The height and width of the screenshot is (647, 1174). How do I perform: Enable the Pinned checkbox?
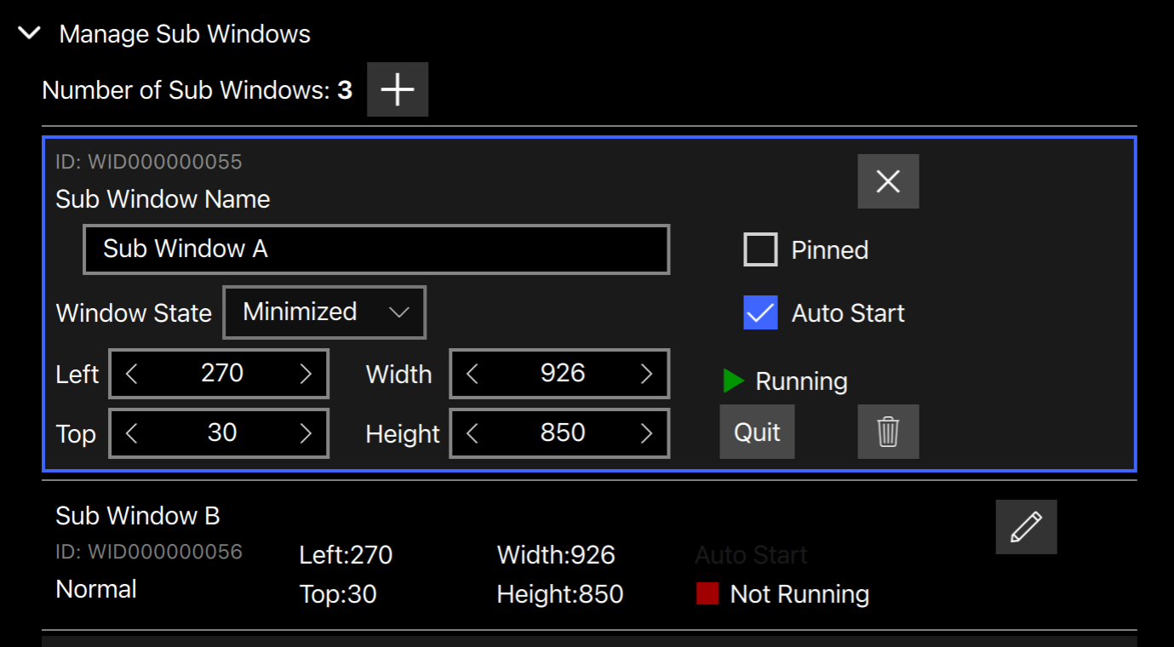click(760, 250)
